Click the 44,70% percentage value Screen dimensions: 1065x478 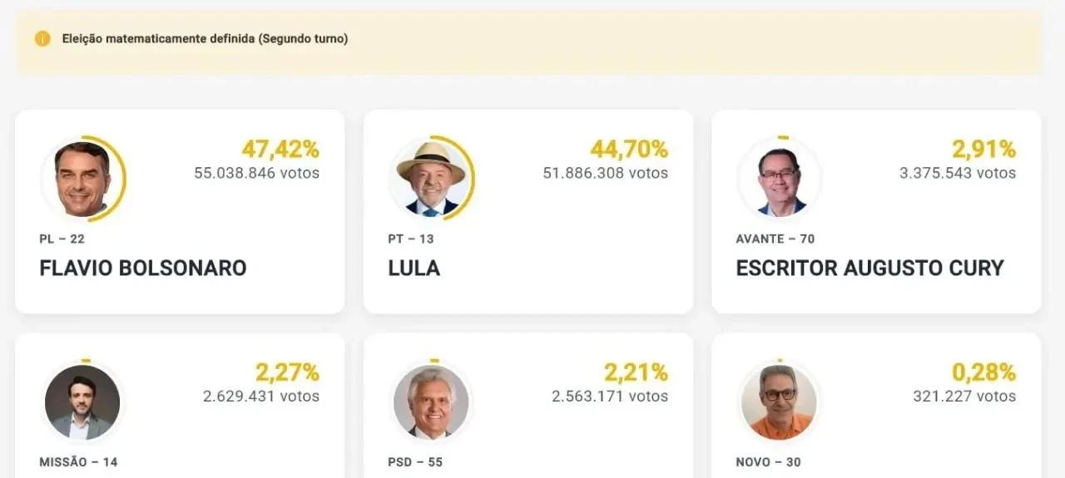629,150
